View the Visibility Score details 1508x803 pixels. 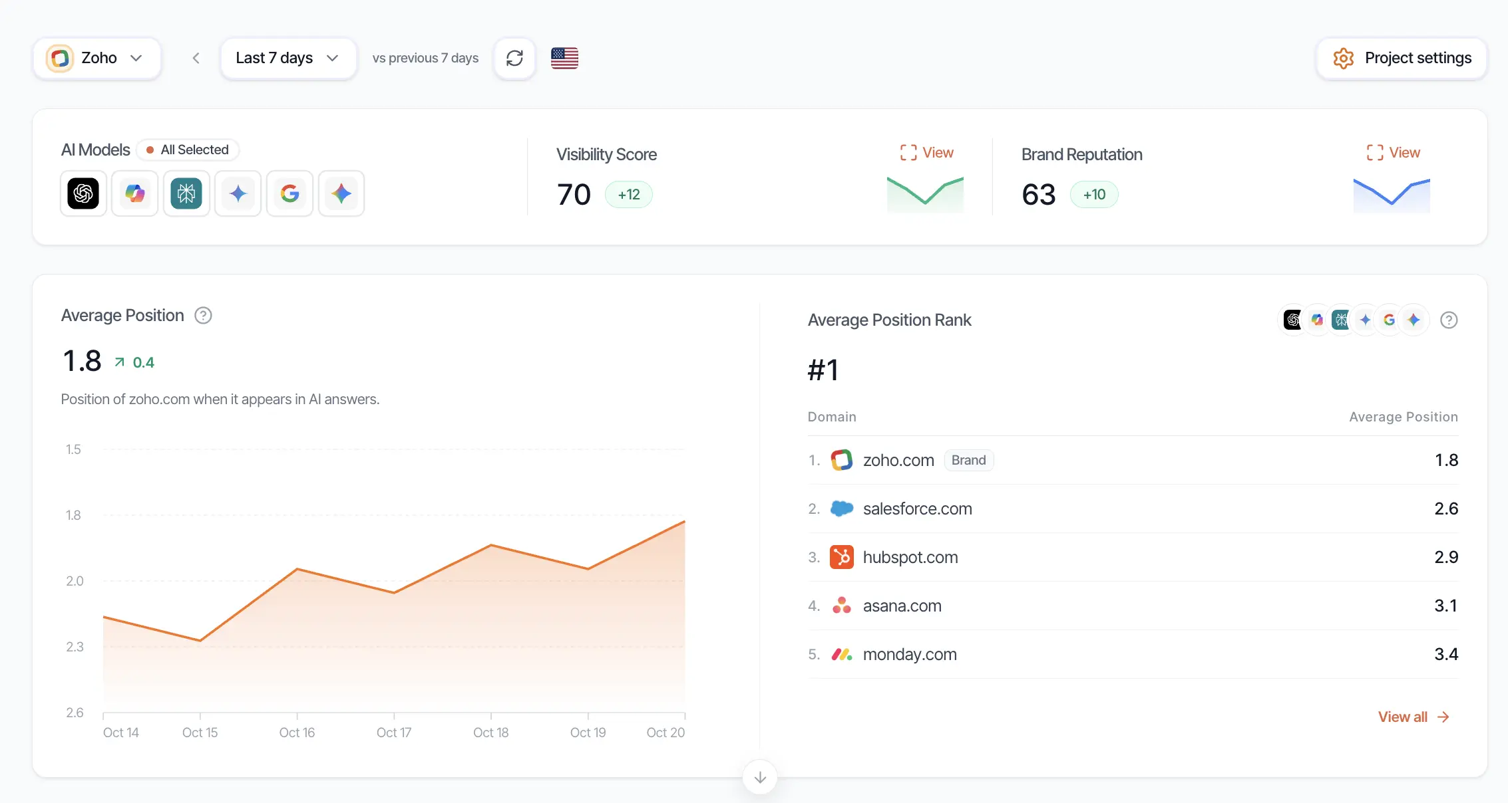coord(926,153)
